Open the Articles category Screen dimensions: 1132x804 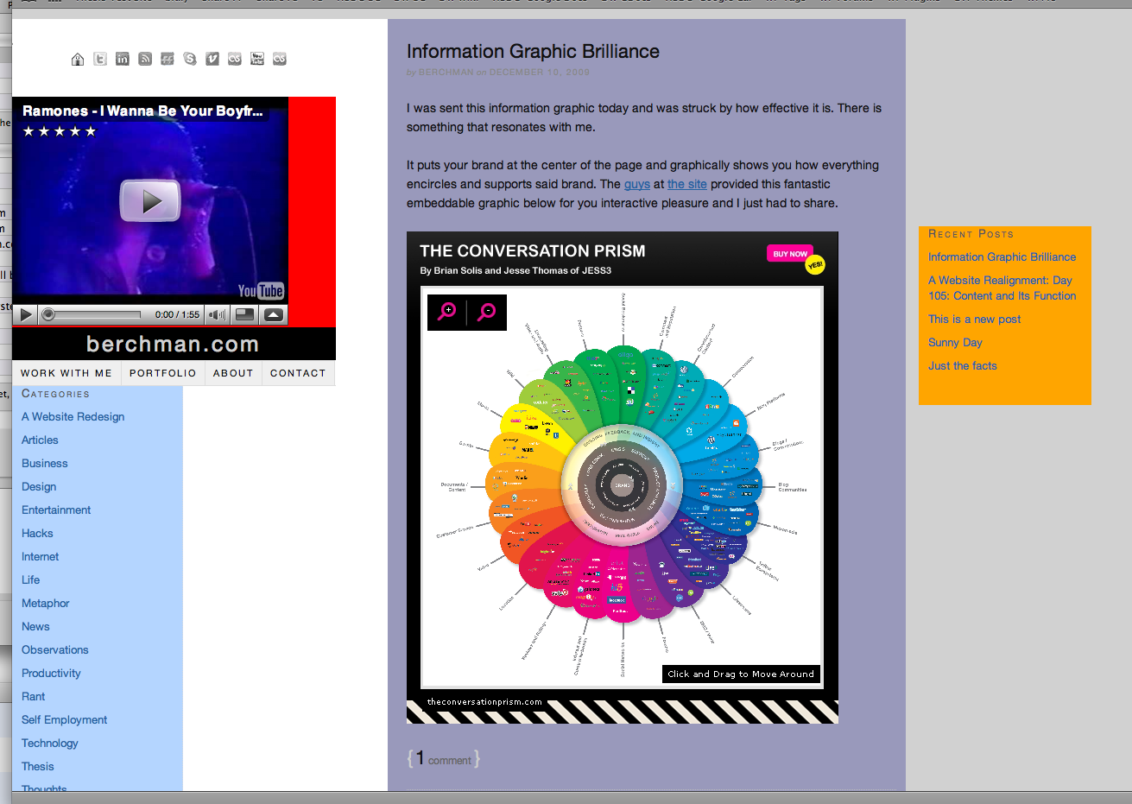[40, 440]
